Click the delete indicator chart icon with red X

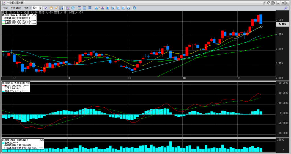coord(103,8)
